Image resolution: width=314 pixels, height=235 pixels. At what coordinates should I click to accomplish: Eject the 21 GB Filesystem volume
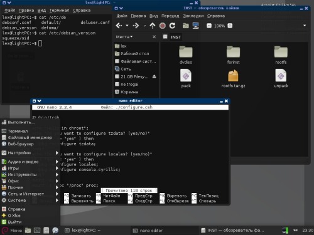point(154,76)
